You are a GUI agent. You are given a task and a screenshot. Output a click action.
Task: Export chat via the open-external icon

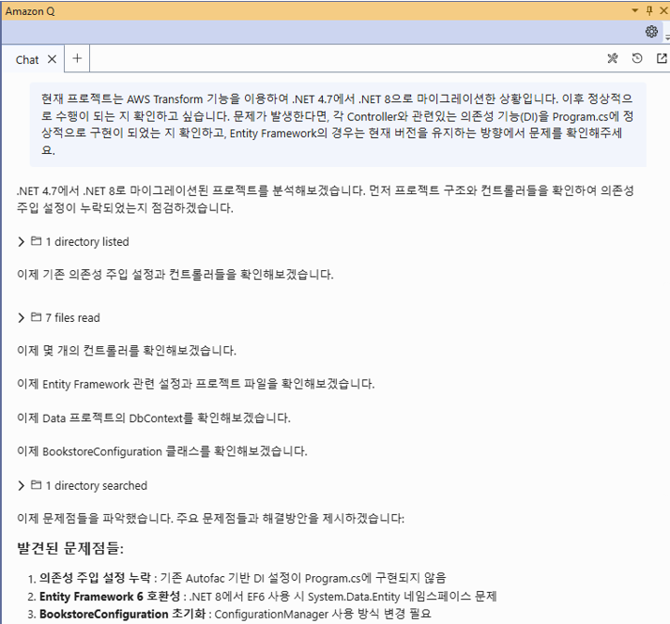coord(662,58)
